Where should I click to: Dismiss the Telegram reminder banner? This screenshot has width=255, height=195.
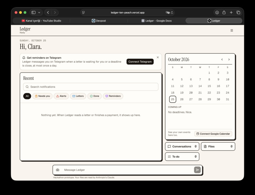[157, 57]
